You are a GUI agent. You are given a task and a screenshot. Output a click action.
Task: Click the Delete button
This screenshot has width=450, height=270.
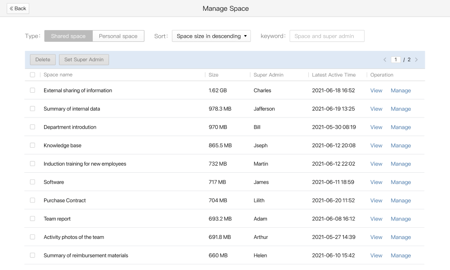tap(43, 60)
